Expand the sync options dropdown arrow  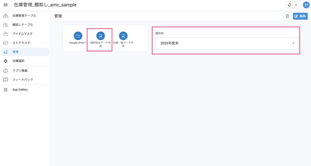296,5
